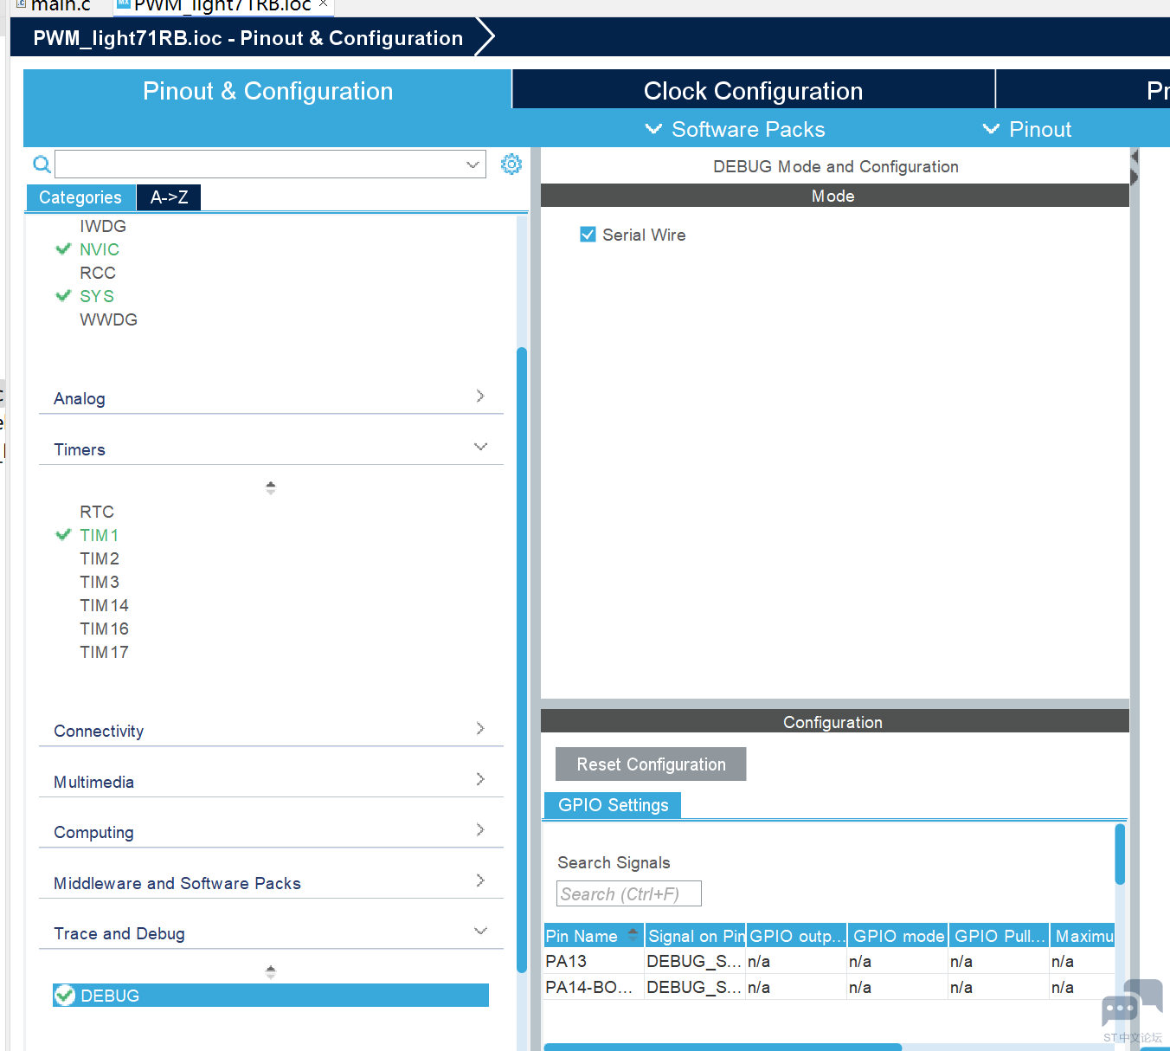
Task: Click the green checkmark next to TIM1
Action: point(63,535)
